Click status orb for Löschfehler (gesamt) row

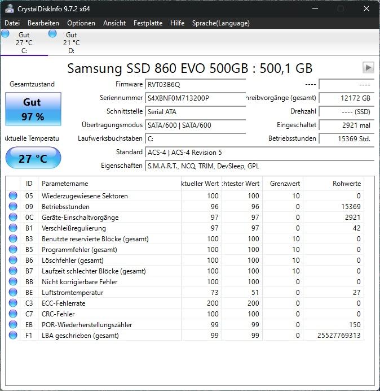[x=13, y=260]
